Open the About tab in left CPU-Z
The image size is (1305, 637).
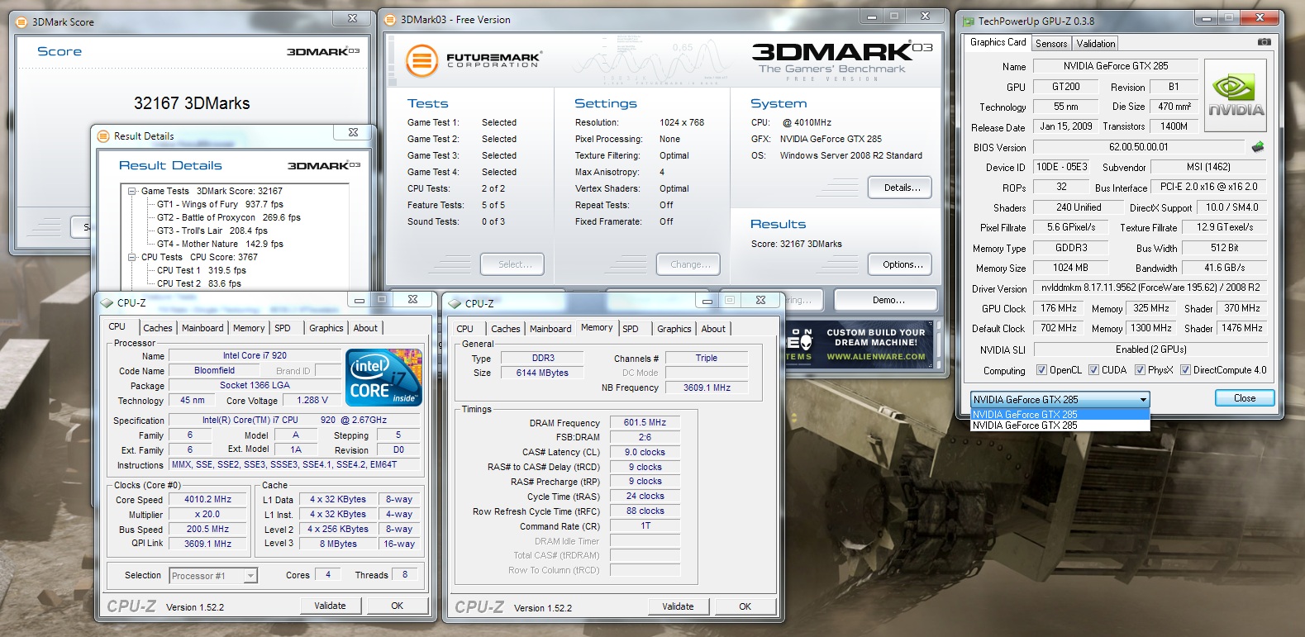click(x=365, y=328)
